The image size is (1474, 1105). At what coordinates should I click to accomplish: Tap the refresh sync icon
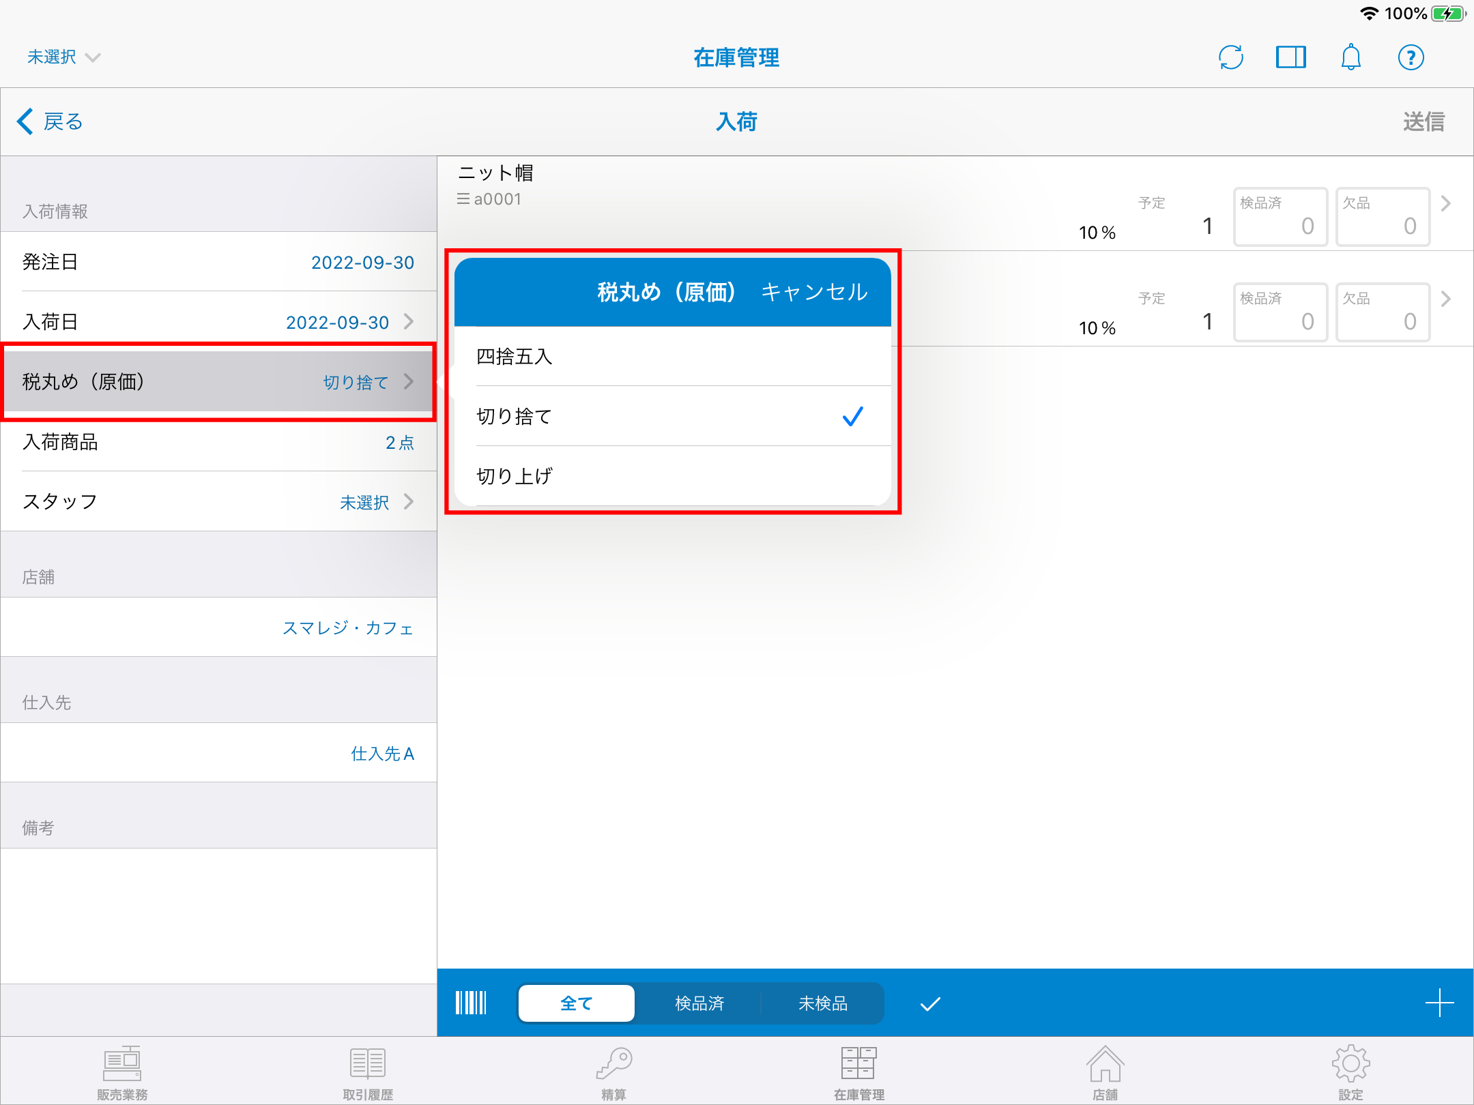(x=1230, y=57)
